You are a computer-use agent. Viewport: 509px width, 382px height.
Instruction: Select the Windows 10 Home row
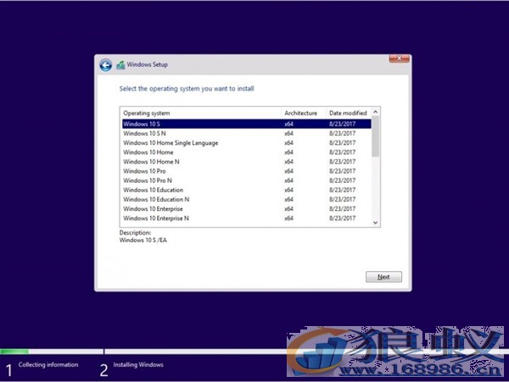(247, 152)
